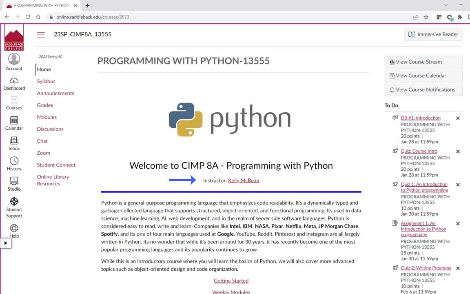Open Modules in course navigation
This screenshot has width=470, height=294.
(47, 117)
